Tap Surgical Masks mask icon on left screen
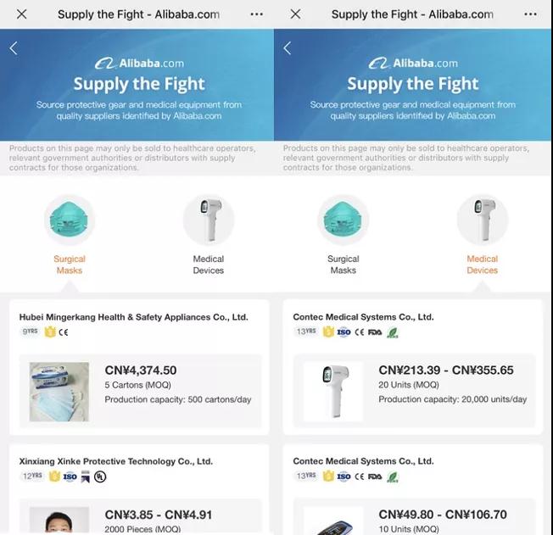The width and height of the screenshot is (553, 535). click(70, 220)
